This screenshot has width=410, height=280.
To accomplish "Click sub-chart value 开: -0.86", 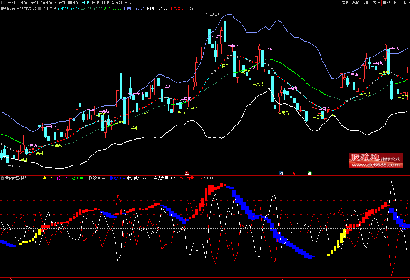I will [x=34, y=178].
